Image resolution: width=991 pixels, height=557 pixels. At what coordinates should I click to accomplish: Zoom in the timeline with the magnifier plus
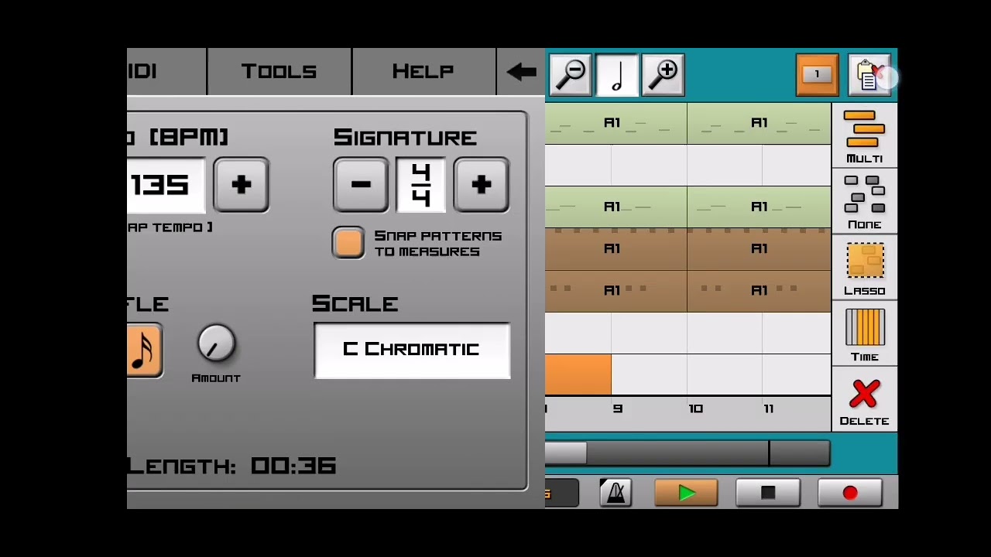(664, 74)
